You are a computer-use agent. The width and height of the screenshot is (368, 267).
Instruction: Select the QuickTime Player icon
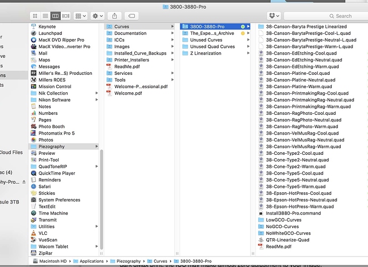[34, 173]
